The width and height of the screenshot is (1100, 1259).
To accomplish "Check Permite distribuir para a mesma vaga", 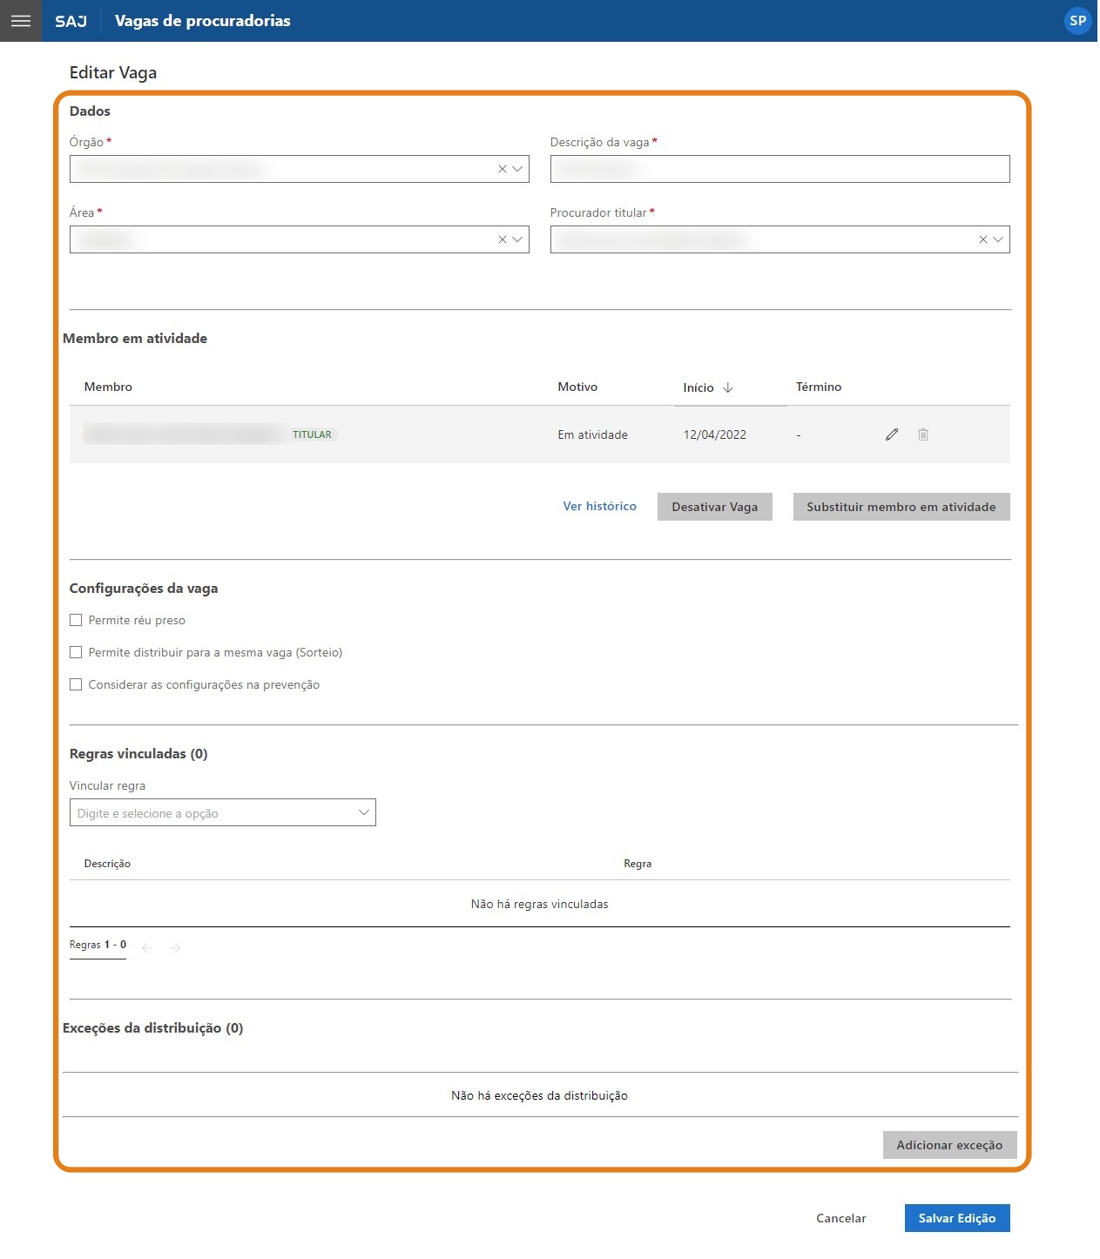I will pyautogui.click(x=76, y=653).
